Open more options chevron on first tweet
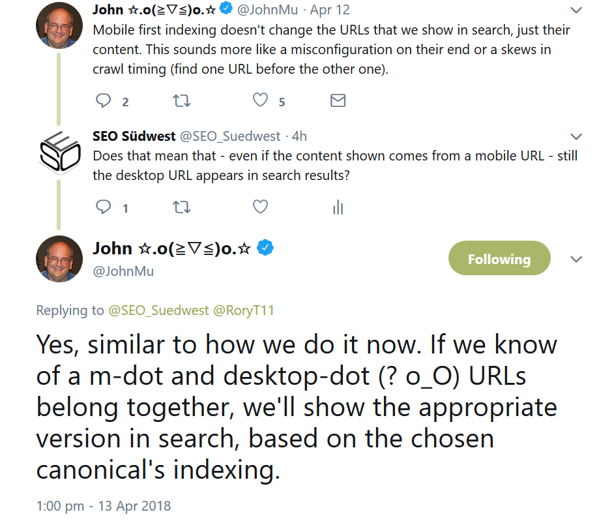The width and height of the screenshot is (612, 525). point(576,10)
